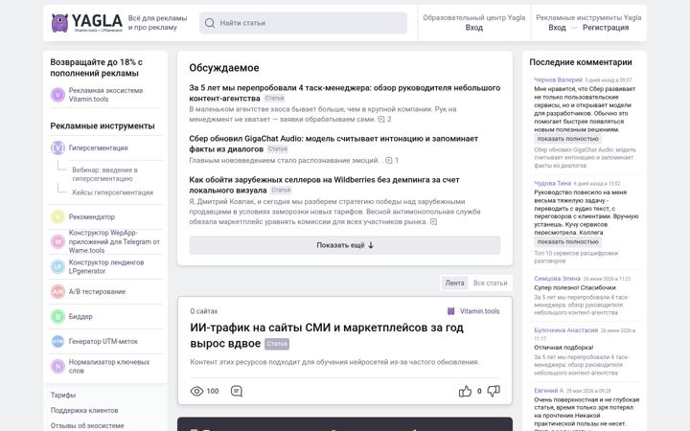Open commenter Евгений А. profile
Image resolution: width=690 pixels, height=431 pixels.
point(549,391)
